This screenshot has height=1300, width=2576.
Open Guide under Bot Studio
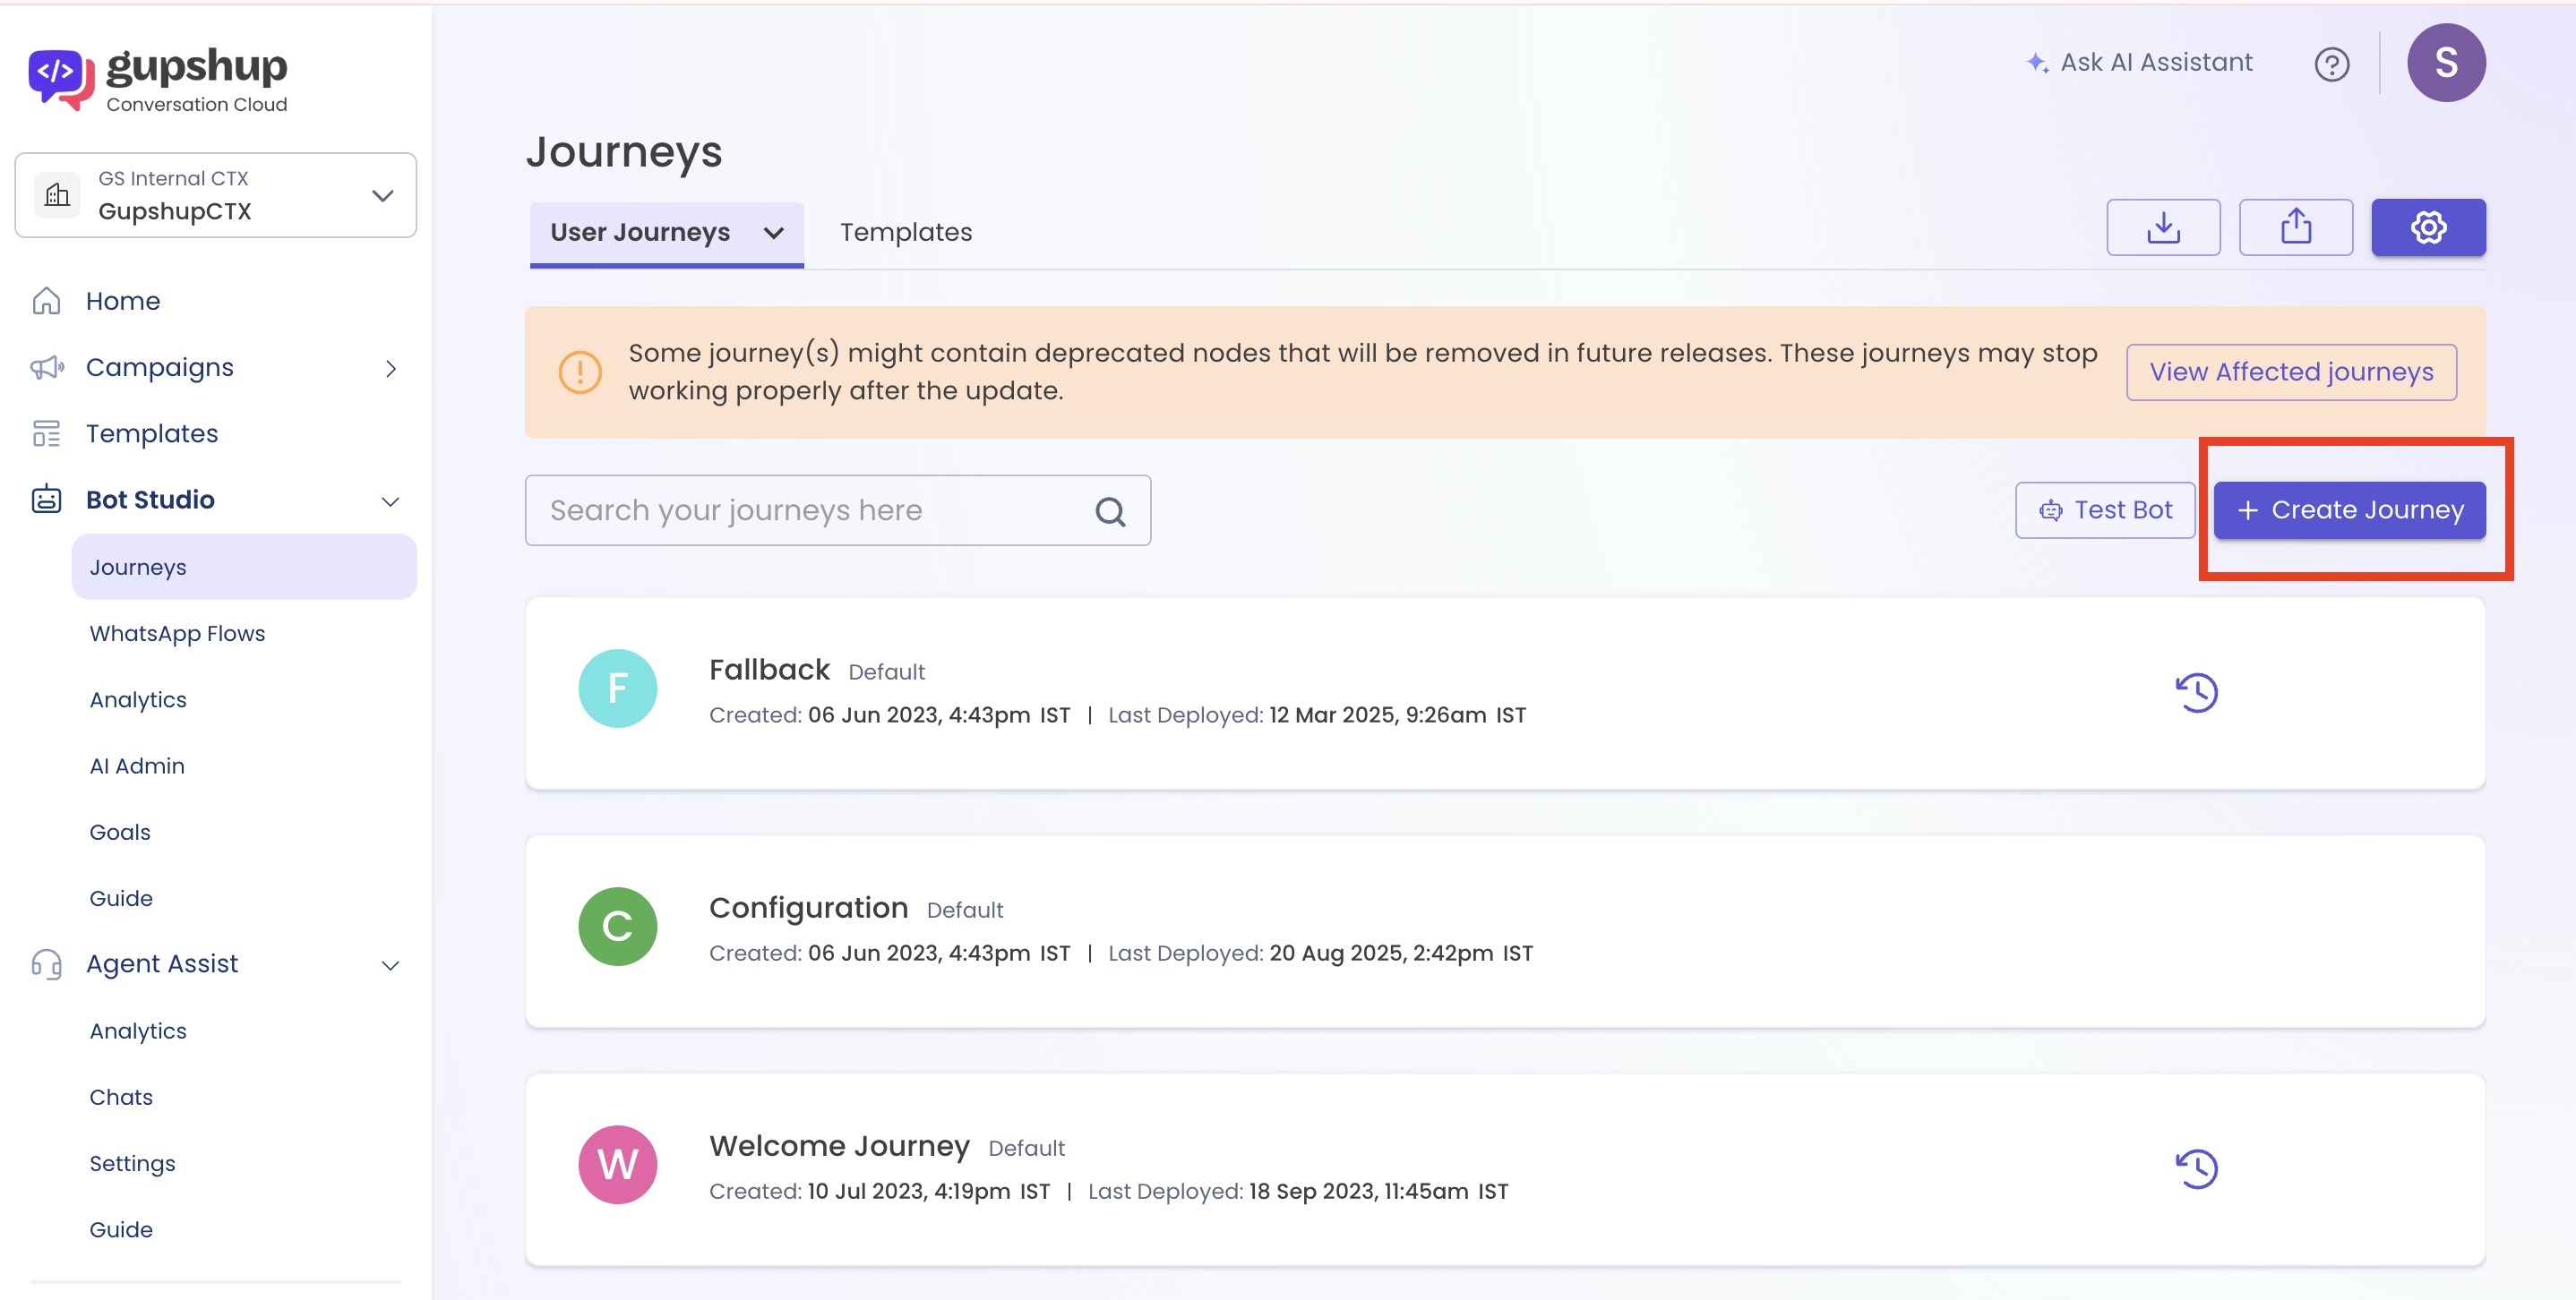pyautogui.click(x=121, y=898)
